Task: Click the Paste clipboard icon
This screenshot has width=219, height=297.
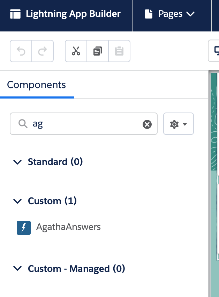Action: point(119,51)
